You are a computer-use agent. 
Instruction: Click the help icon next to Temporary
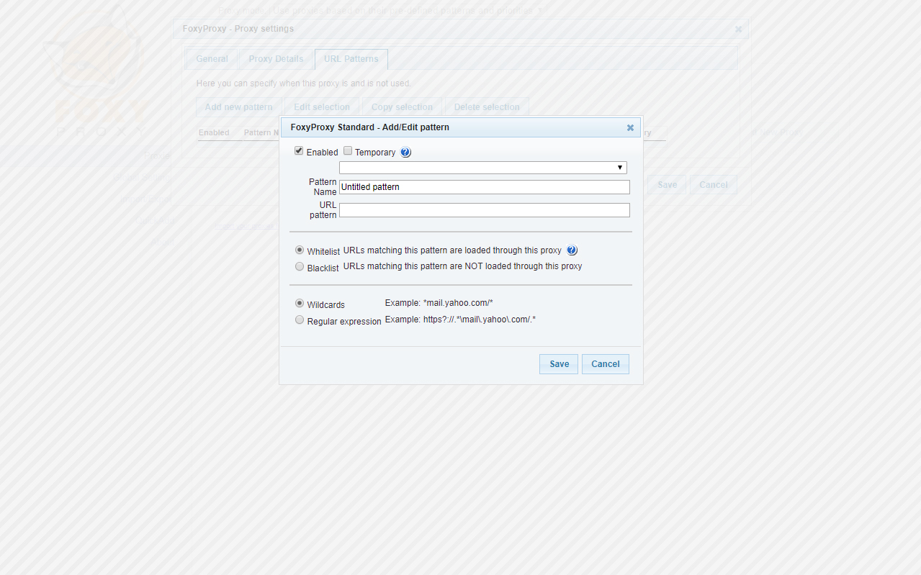click(x=405, y=153)
